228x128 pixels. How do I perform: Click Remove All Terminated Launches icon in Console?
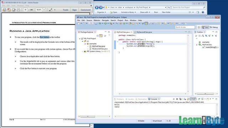(x=180, y=99)
